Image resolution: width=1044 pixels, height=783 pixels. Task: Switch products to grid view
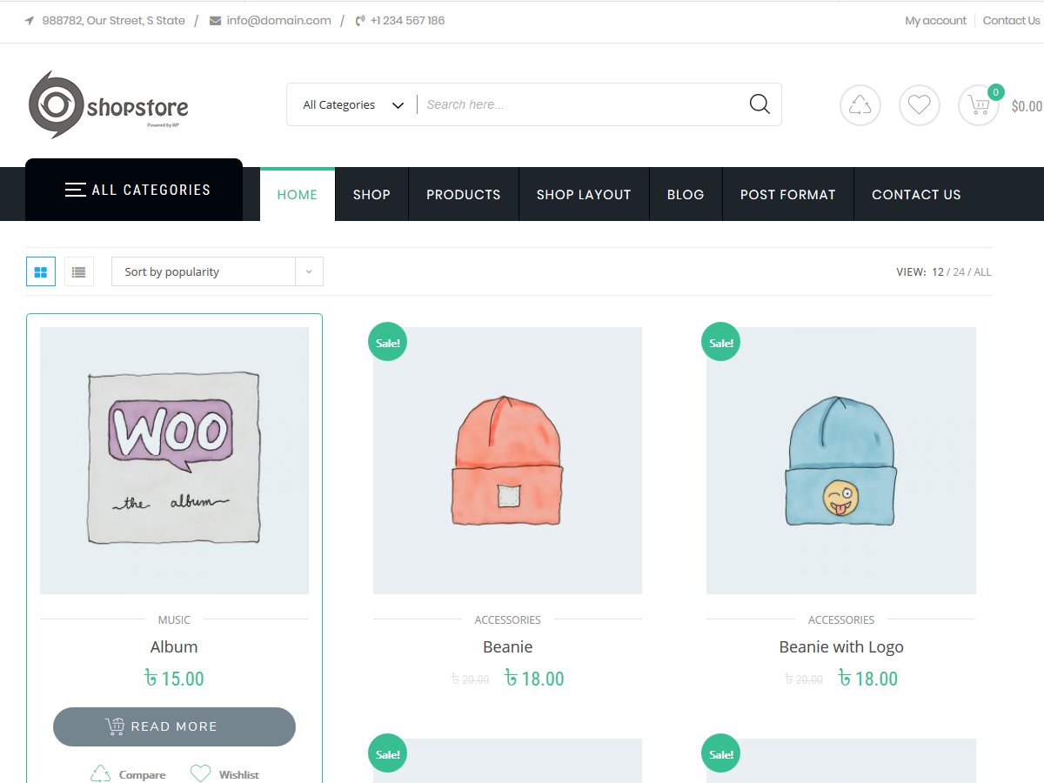point(40,271)
